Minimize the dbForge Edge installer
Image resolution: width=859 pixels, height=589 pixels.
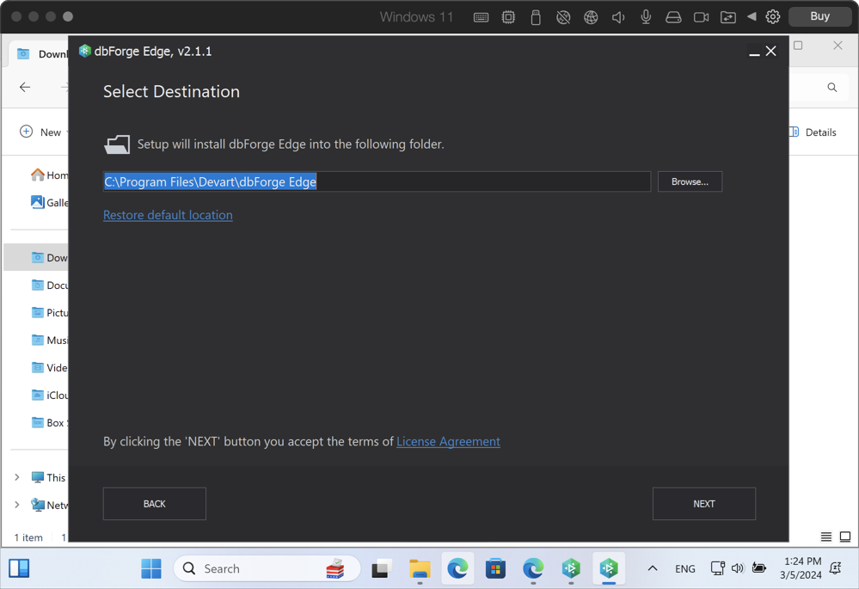pos(754,52)
